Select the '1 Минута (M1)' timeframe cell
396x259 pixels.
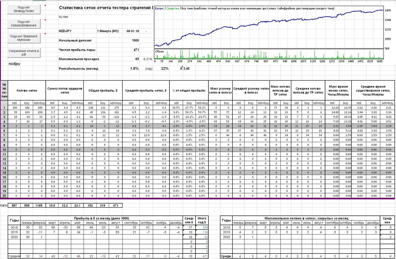pos(107,31)
